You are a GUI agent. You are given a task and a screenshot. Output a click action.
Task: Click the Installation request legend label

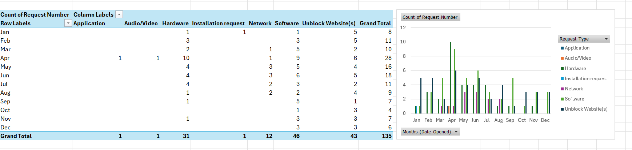point(586,79)
